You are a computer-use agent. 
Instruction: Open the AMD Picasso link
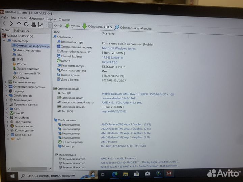coord(109,142)
